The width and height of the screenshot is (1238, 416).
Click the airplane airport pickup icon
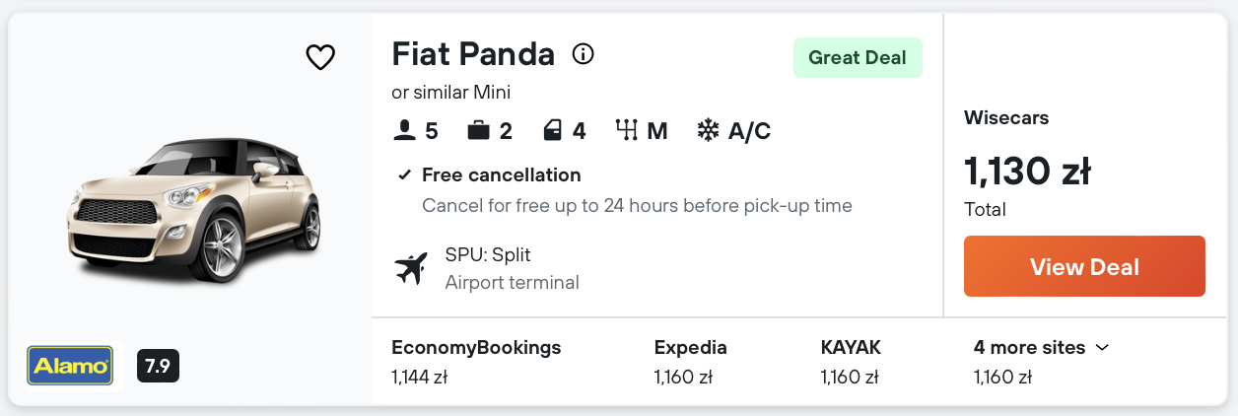click(411, 268)
